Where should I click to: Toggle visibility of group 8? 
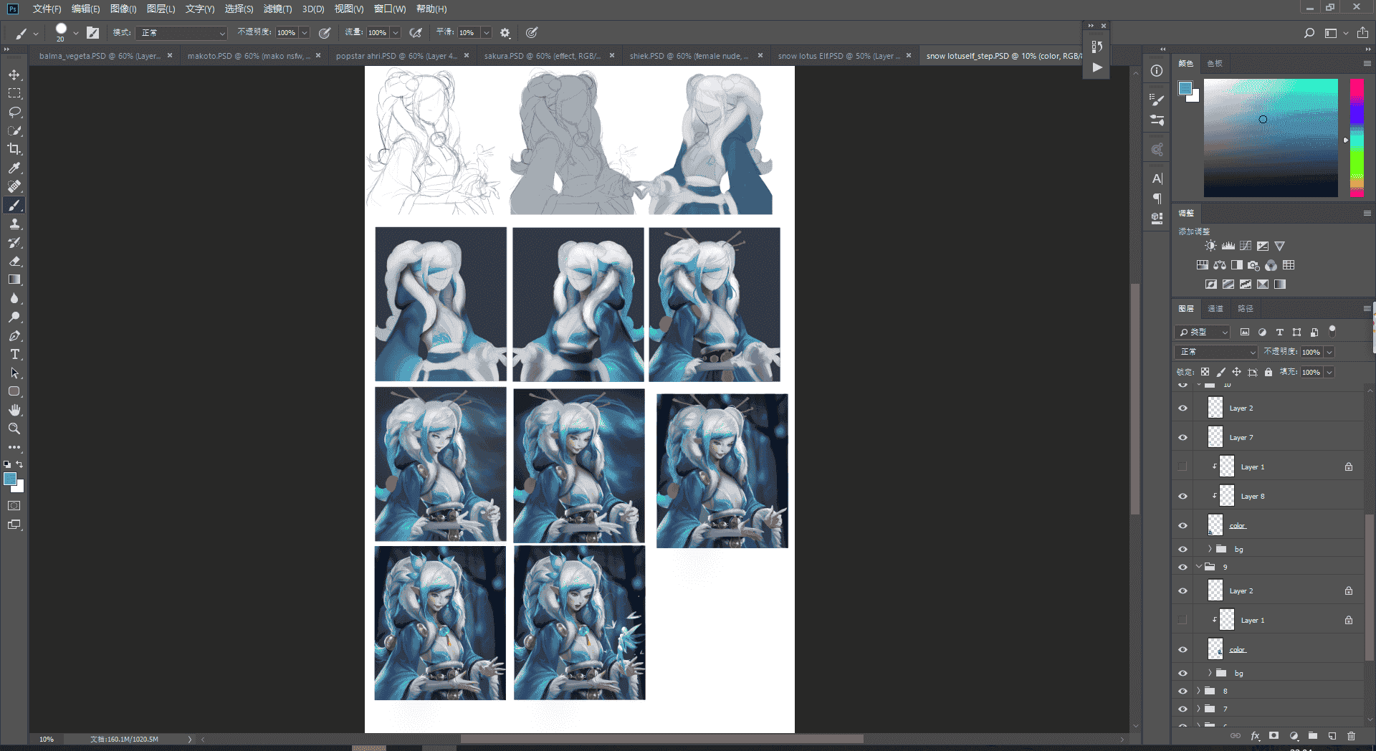1182,691
